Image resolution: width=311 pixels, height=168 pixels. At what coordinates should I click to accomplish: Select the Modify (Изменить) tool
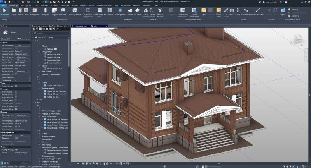tap(5, 12)
